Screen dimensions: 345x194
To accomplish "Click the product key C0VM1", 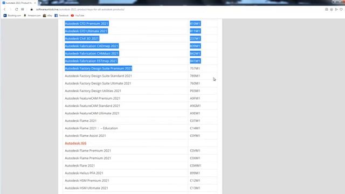I will point(195,151).
